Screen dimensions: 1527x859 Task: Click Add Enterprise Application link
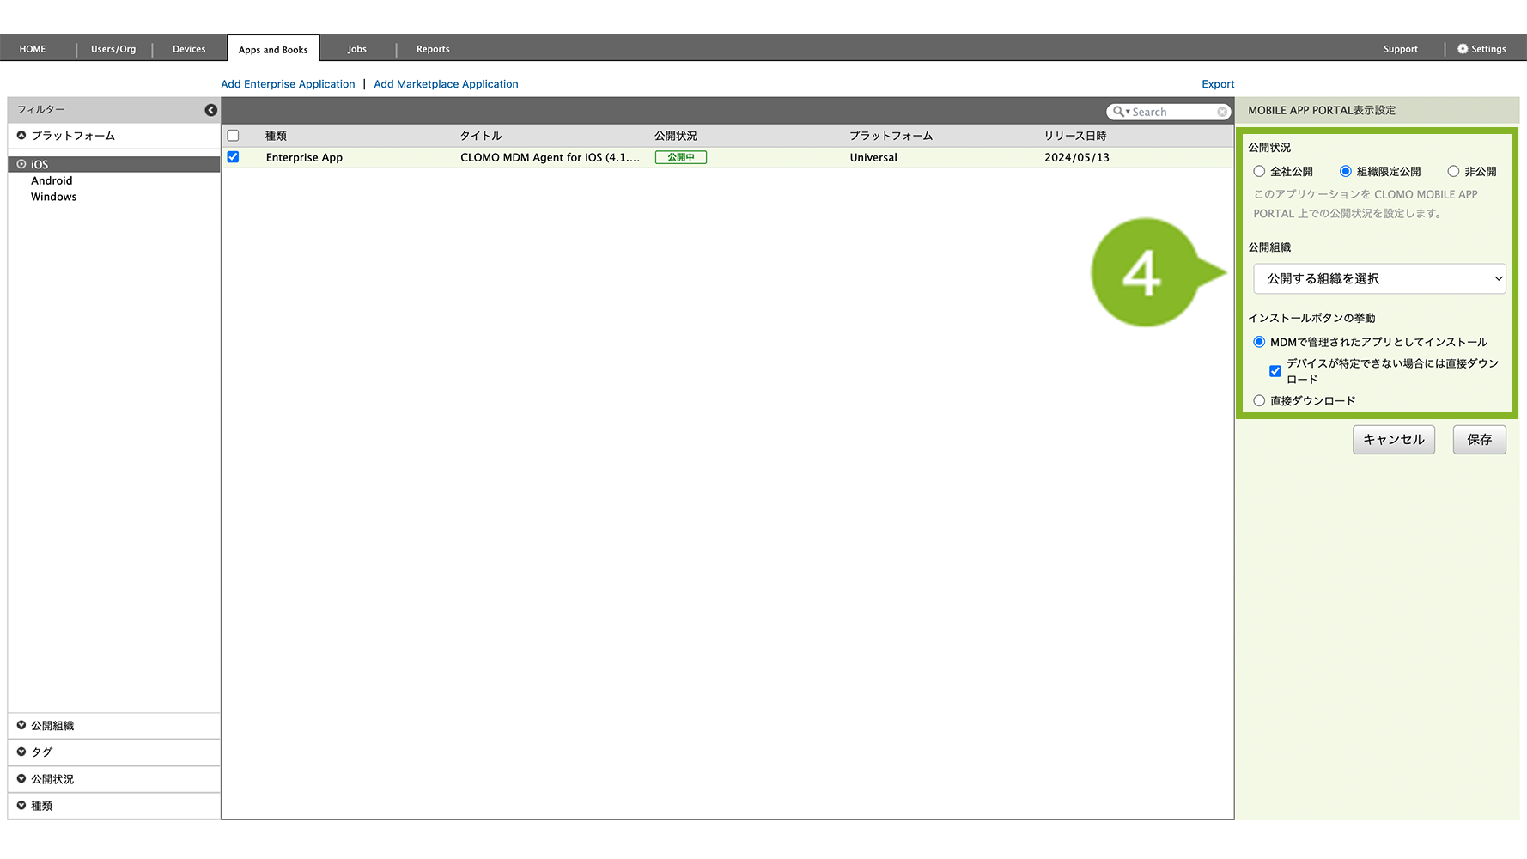[x=288, y=84]
